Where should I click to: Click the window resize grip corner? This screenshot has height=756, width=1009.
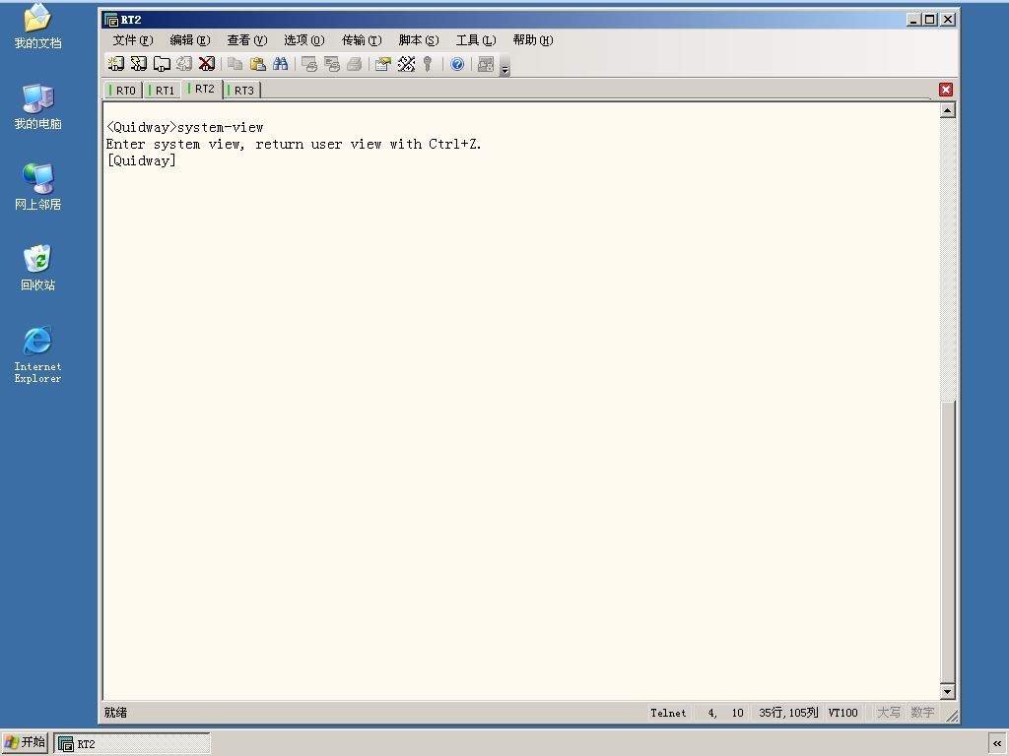pos(953,715)
